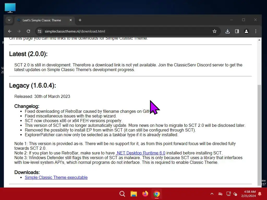
Task: Reload the download page
Action: (28, 31)
